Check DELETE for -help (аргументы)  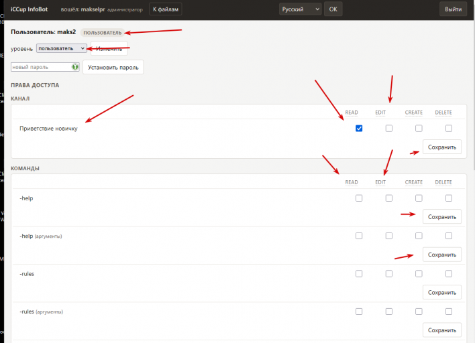click(x=449, y=236)
